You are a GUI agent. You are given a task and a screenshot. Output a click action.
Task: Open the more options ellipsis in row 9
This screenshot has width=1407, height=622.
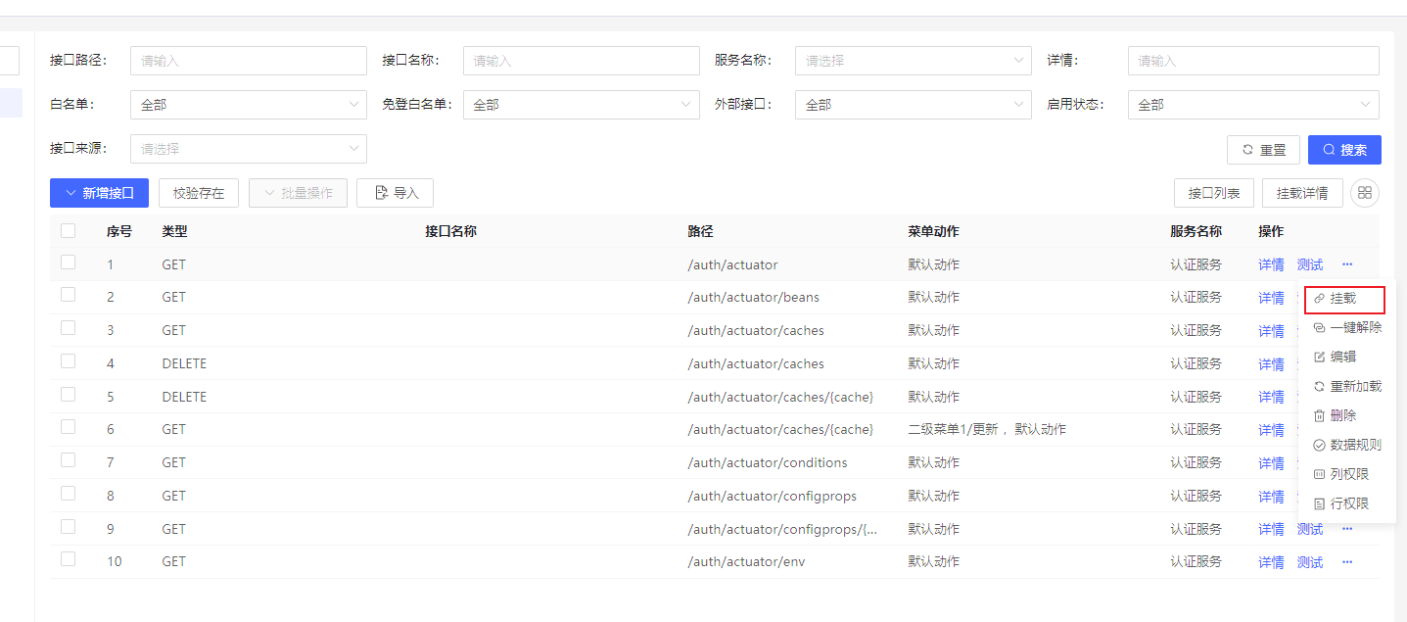pyautogui.click(x=1347, y=529)
